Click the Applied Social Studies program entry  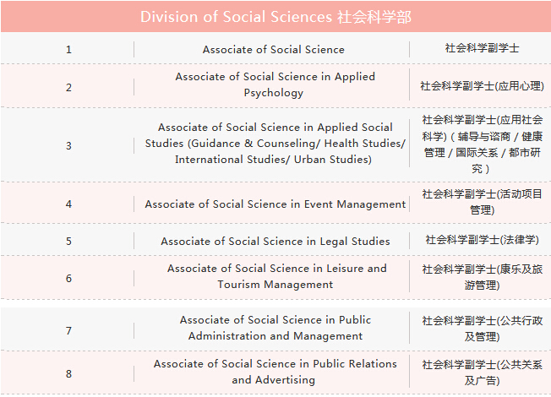(x=275, y=144)
